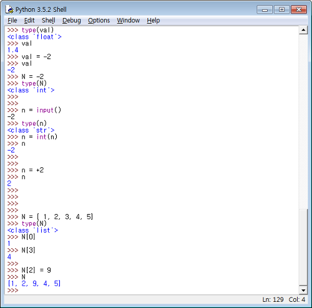Open the Shell menu
Viewport: 312px width, 308px height.
(x=49, y=21)
